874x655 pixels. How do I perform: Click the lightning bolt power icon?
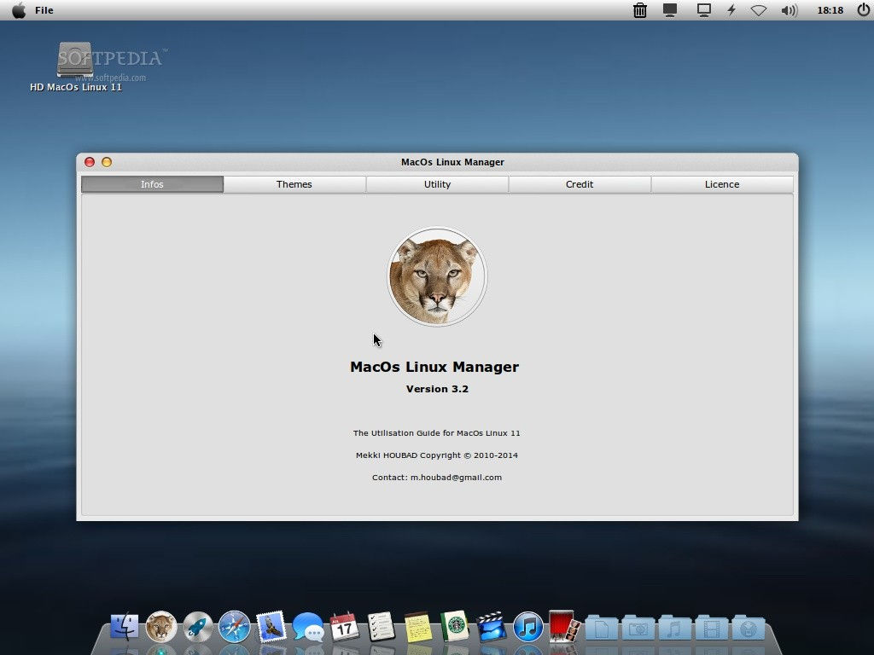tap(731, 10)
